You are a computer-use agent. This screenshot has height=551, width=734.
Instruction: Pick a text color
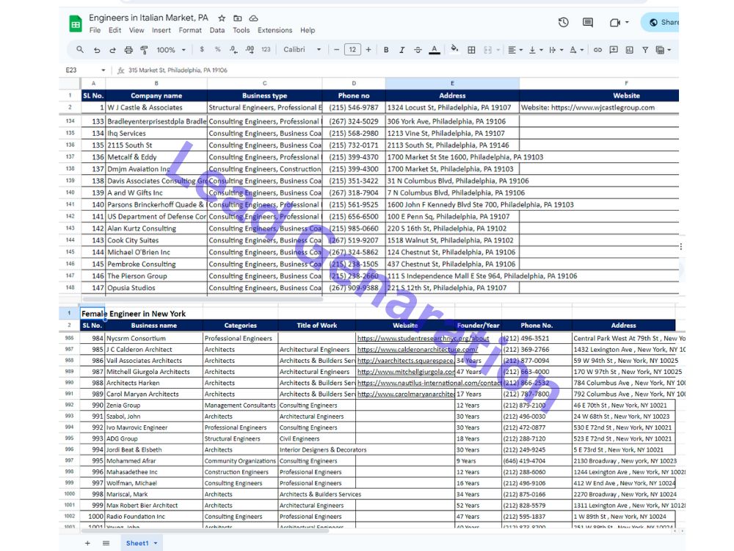coord(435,50)
